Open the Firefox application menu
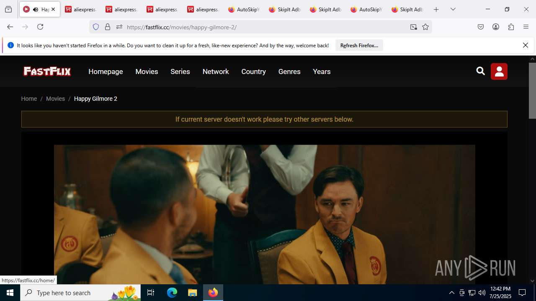 (526, 27)
